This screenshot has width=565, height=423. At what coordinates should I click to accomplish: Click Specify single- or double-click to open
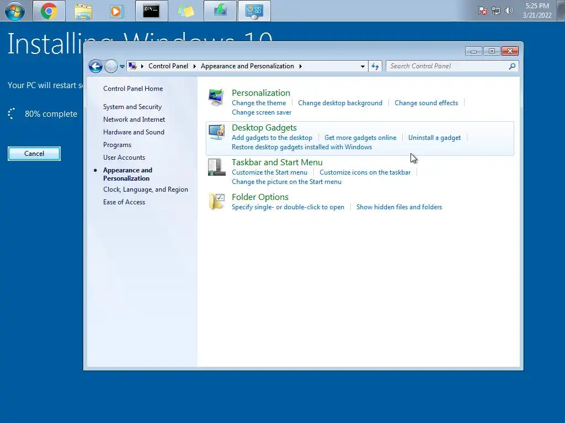click(288, 207)
